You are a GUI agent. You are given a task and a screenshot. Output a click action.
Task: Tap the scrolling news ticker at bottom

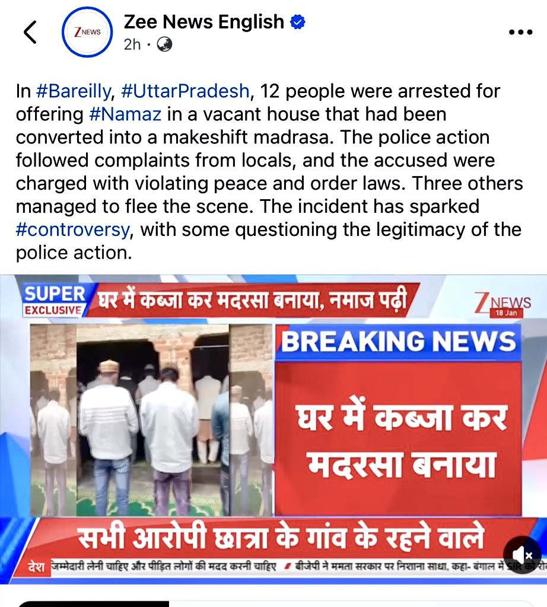point(273,567)
